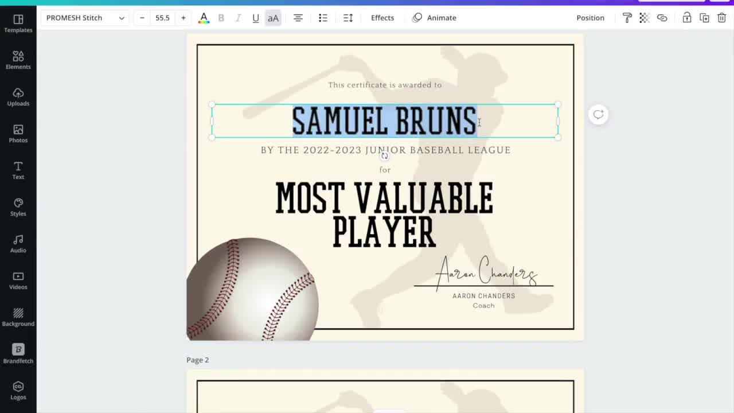The image size is (734, 413).
Task: Toggle bold formatting
Action: pos(221,18)
